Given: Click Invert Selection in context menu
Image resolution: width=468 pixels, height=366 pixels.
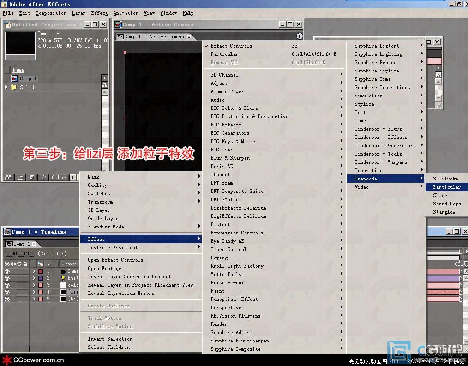Looking at the screenshot, I should pyautogui.click(x=141, y=339).
